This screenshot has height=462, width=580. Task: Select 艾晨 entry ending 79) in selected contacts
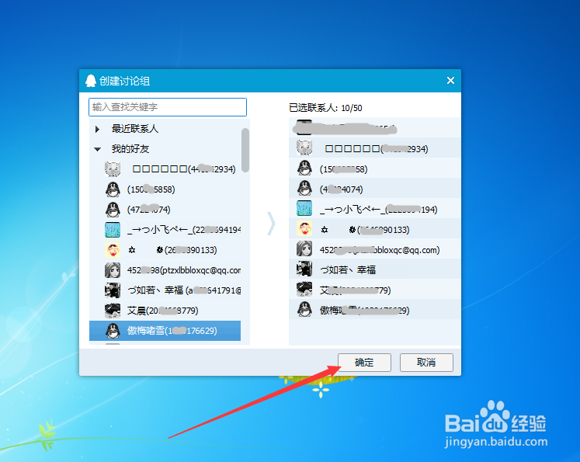pos(375,290)
